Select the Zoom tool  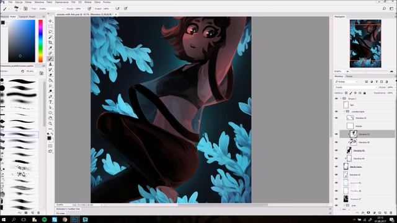[50, 124]
